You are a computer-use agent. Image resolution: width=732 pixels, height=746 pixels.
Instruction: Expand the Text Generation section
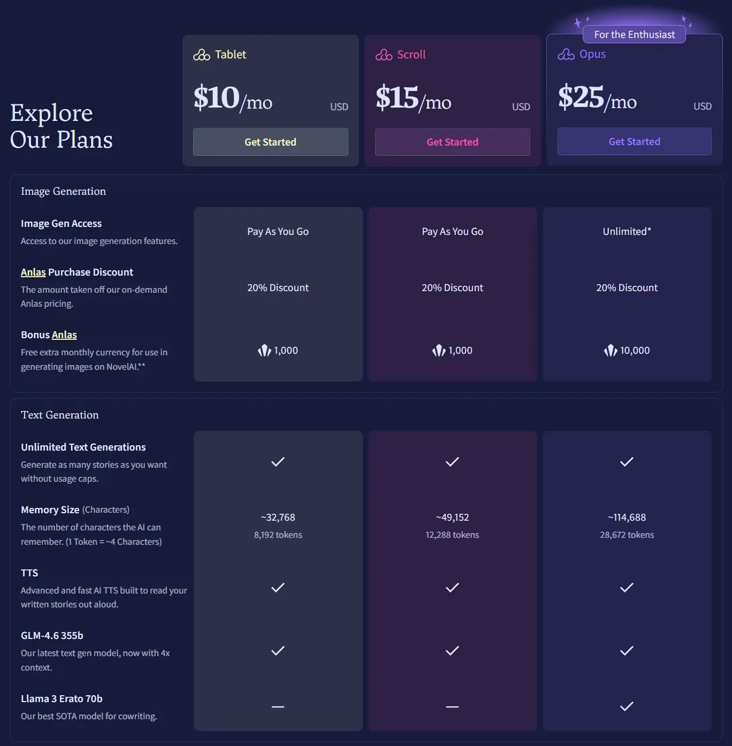(60, 415)
